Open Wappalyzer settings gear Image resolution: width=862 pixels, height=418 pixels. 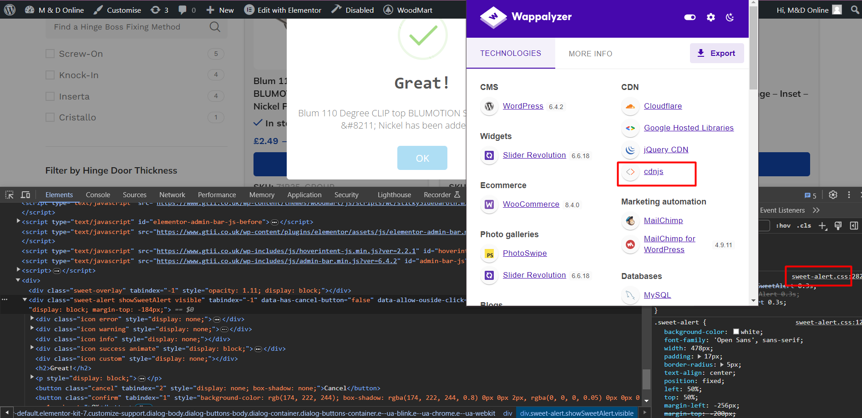(711, 17)
